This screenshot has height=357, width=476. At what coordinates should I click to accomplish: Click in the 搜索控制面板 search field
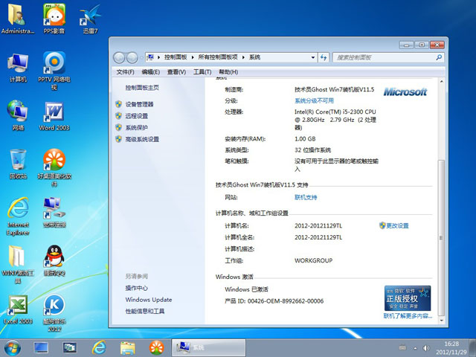(385, 57)
